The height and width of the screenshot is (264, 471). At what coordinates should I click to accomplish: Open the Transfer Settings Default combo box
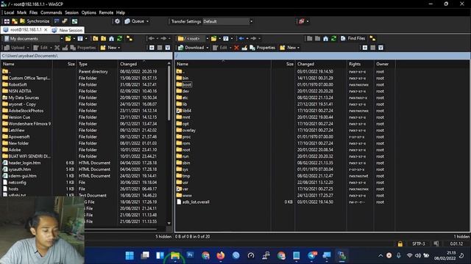(227, 21)
